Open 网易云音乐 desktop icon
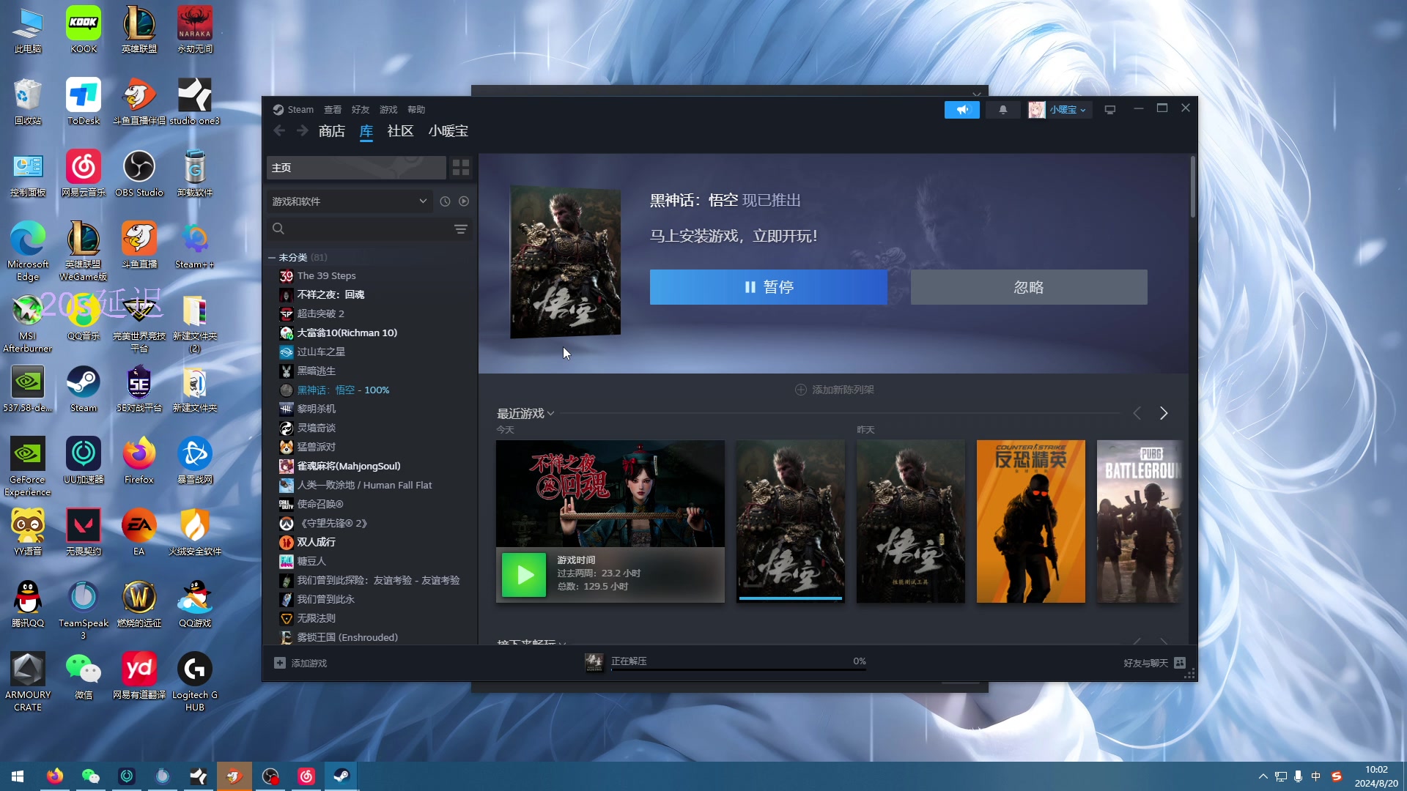 tap(84, 174)
